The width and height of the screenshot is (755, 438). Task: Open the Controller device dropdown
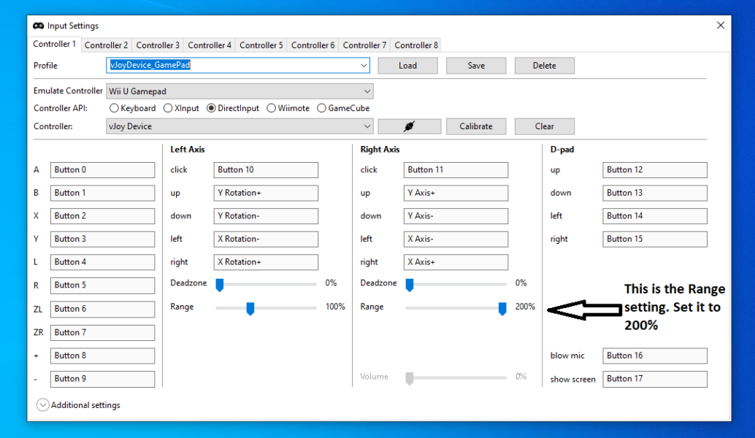click(x=239, y=126)
